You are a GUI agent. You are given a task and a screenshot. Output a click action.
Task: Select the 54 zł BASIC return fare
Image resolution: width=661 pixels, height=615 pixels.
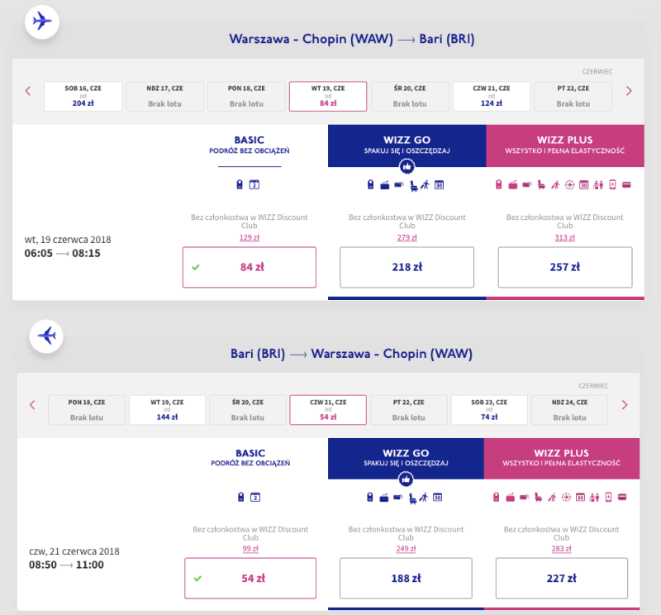point(250,579)
